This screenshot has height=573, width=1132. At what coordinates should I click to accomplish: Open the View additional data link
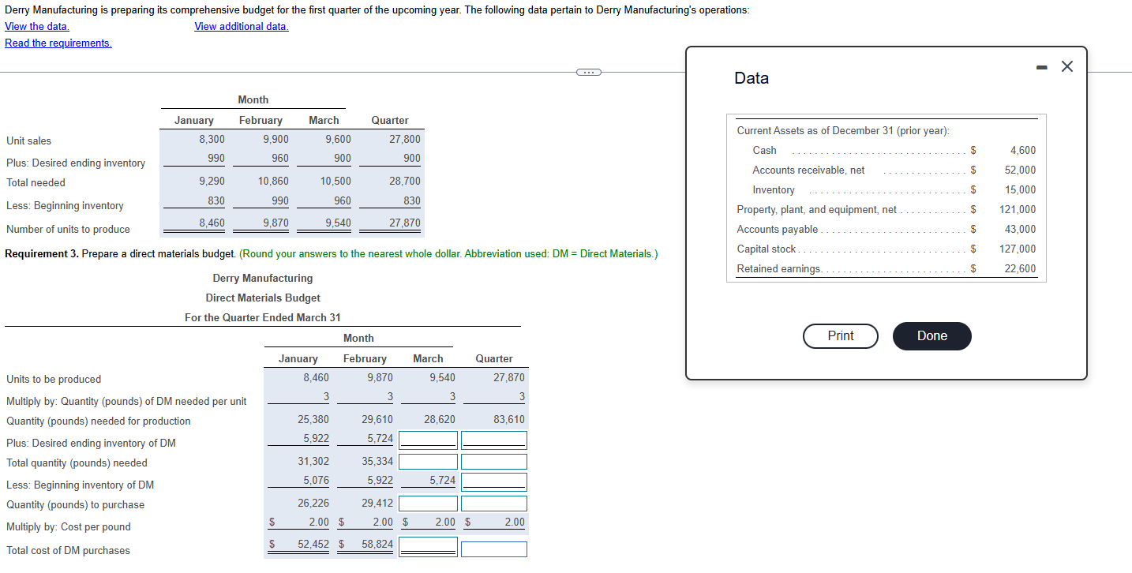pos(242,26)
